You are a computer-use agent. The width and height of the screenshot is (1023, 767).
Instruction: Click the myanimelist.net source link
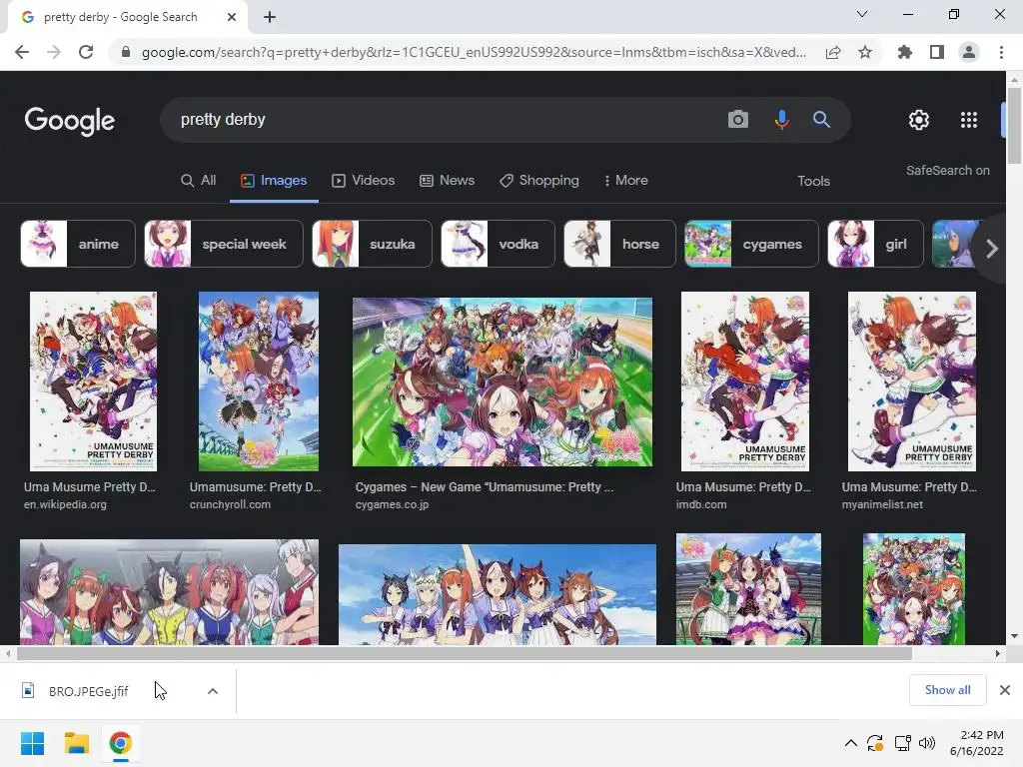click(883, 504)
